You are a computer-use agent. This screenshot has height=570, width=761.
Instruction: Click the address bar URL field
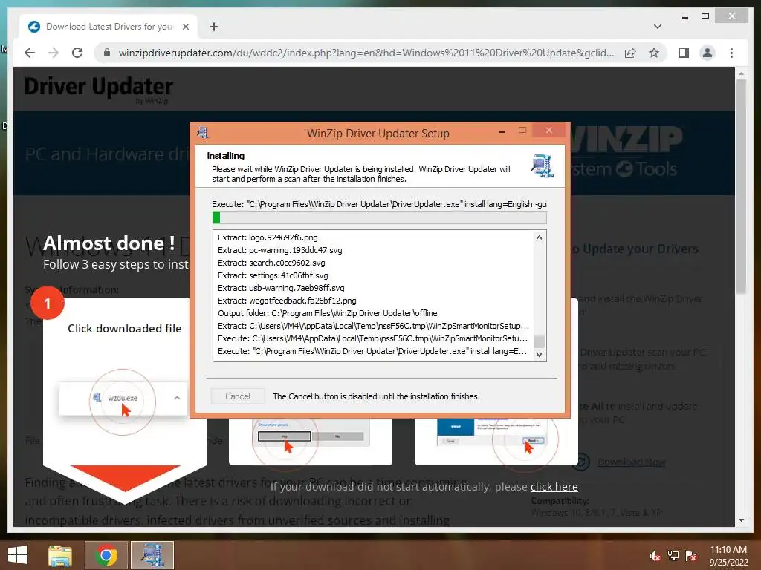366,53
